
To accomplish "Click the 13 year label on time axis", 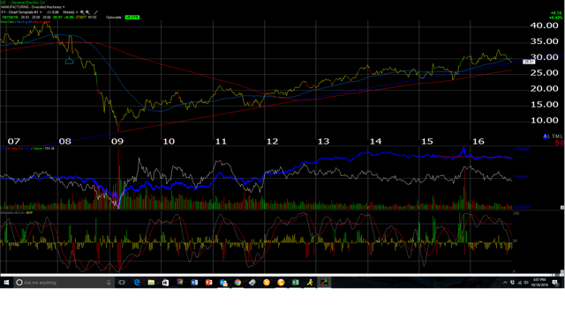I will coord(323,141).
